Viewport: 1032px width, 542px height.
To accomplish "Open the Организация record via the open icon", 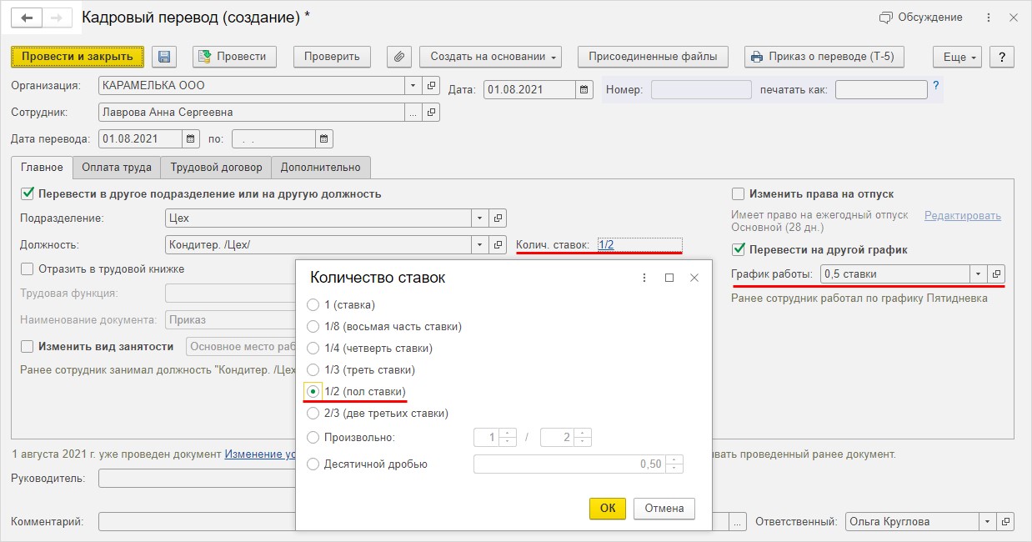I will point(431,85).
